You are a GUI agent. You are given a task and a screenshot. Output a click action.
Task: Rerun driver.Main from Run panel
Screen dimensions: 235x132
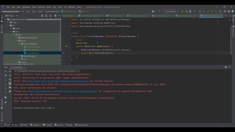pyautogui.click(x=6, y=71)
